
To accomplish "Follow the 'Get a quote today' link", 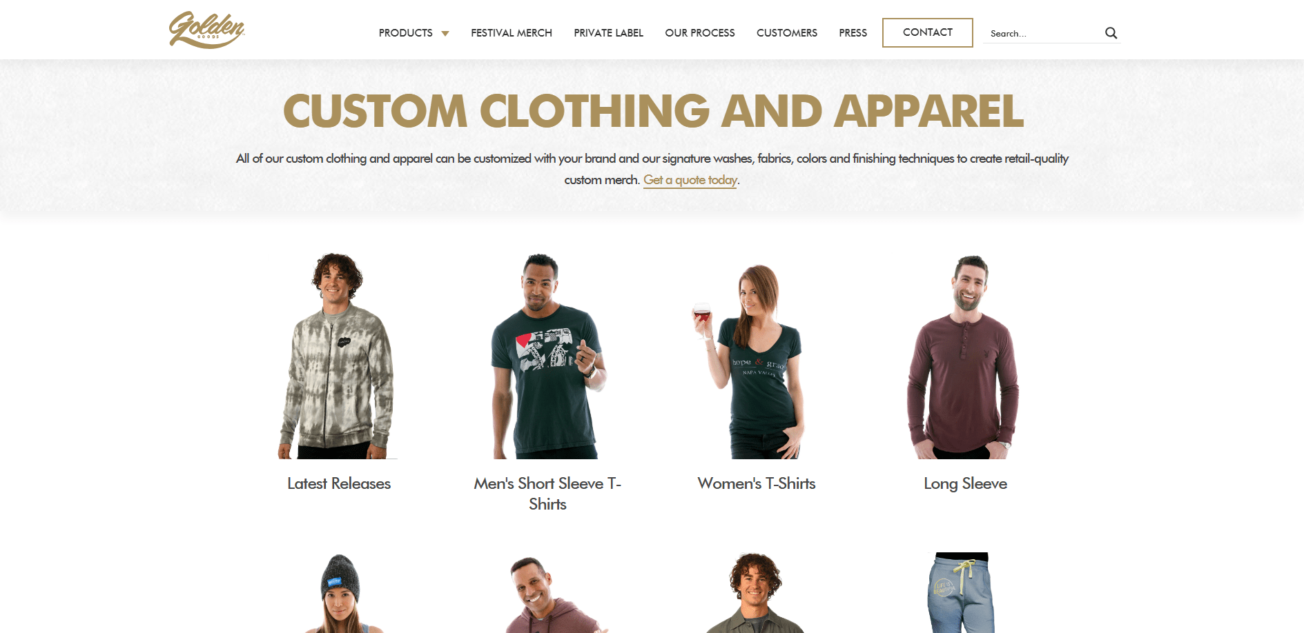I will click(x=690, y=180).
